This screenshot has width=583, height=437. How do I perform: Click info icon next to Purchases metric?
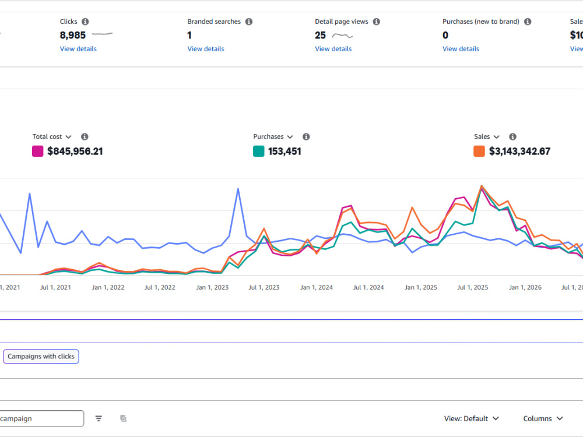(306, 137)
